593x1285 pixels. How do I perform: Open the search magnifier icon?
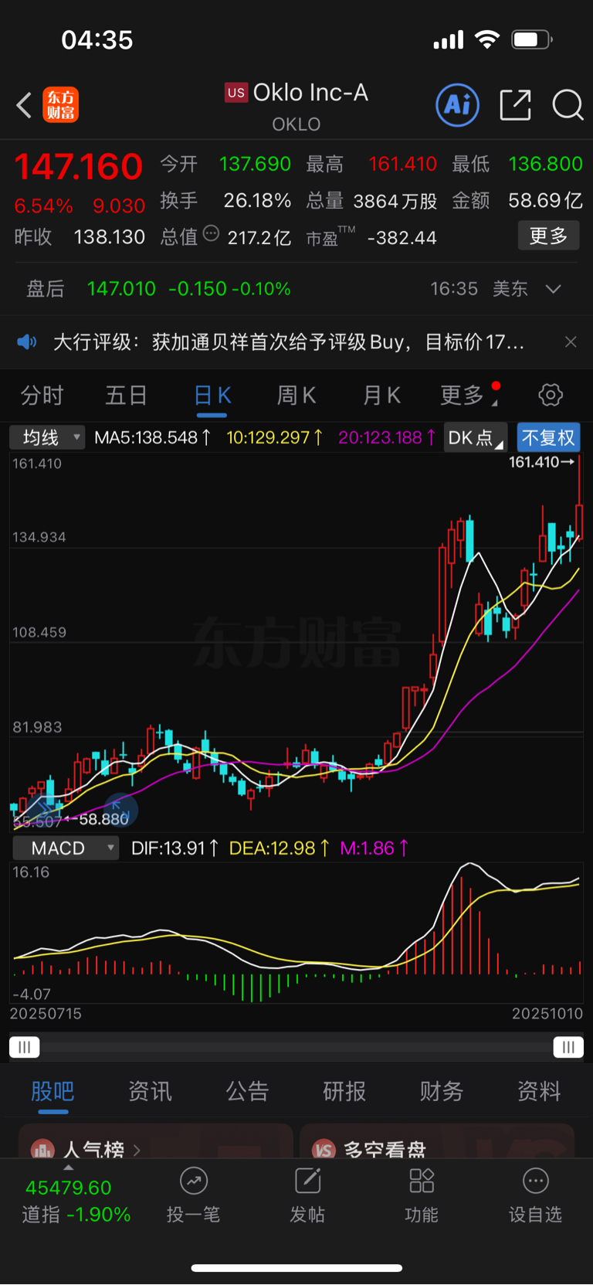[x=568, y=104]
